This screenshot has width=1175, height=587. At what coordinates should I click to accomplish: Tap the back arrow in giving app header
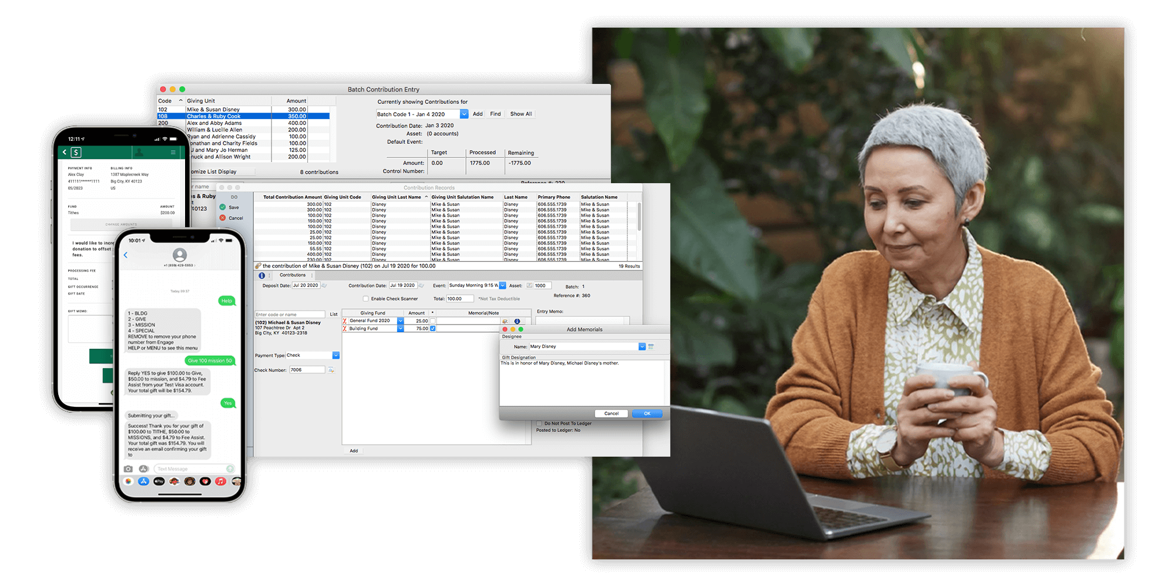tap(65, 153)
